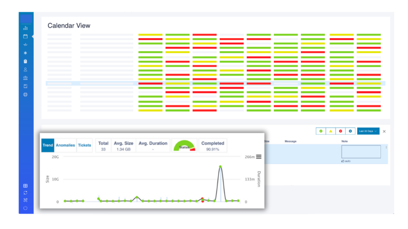Open the table grid icon at sidebar bottom

(x=25, y=186)
